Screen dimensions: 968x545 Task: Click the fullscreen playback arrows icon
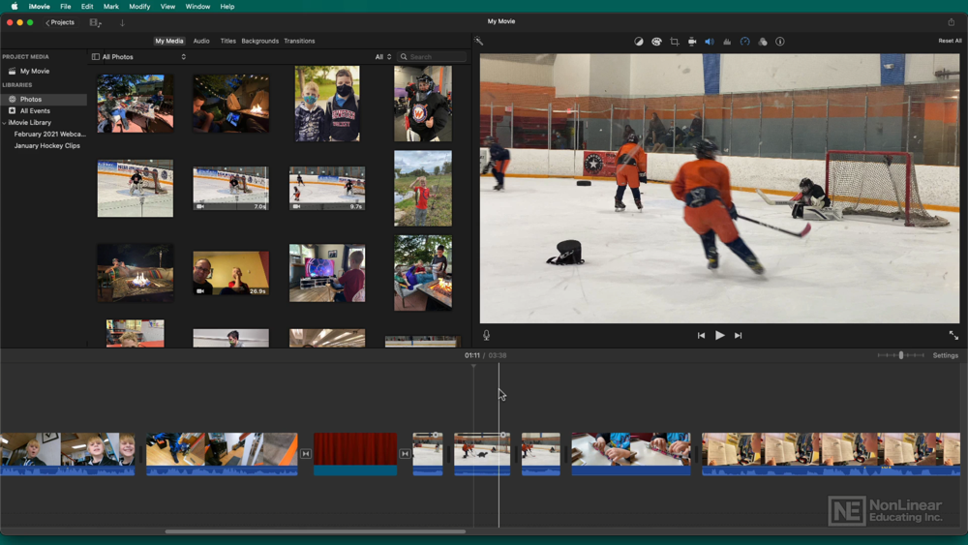pos(953,335)
